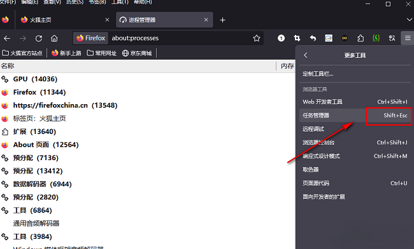Select the 进程管理器 tab

point(164,20)
